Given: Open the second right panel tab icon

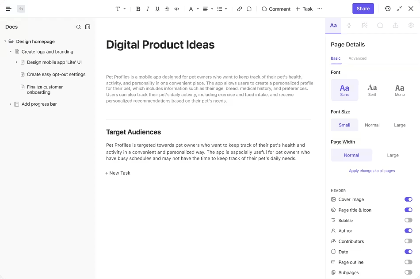Looking at the screenshot, I should [x=349, y=26].
